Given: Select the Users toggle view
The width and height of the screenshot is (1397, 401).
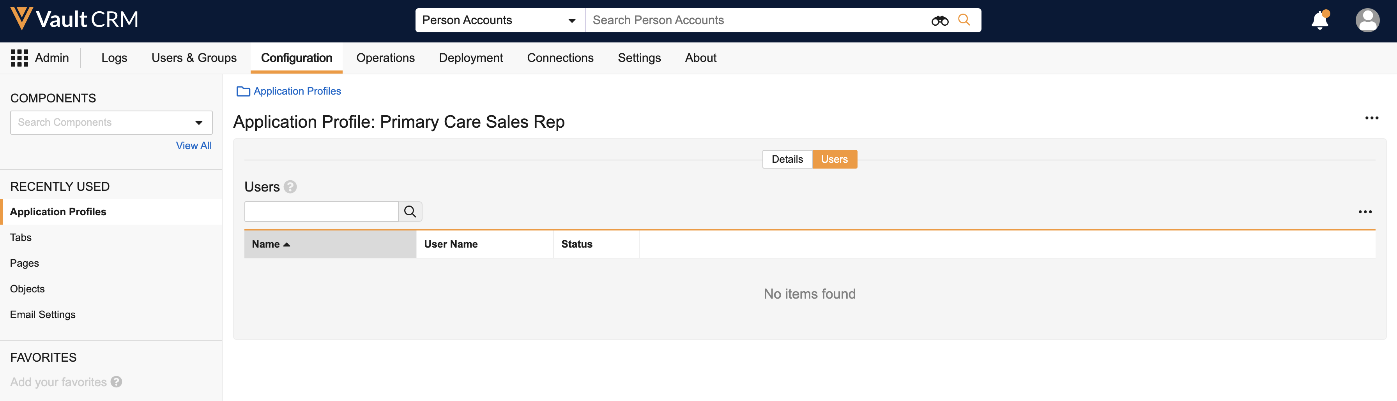Looking at the screenshot, I should coord(833,159).
